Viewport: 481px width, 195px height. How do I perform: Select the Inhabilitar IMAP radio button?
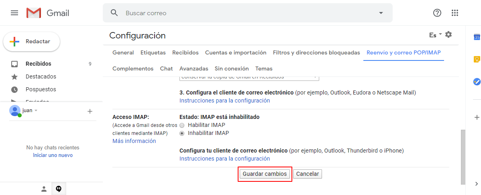pyautogui.click(x=182, y=133)
